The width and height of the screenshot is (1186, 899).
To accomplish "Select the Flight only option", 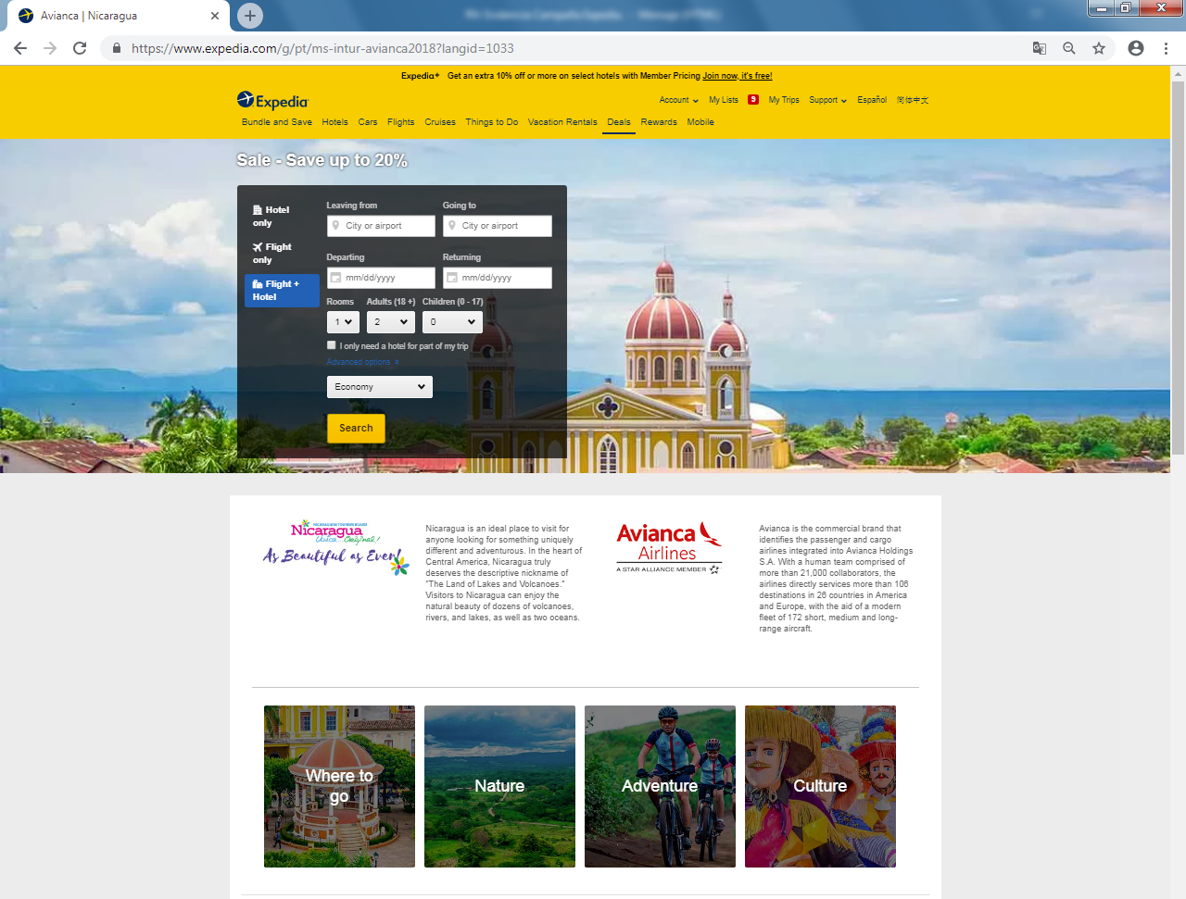I will [x=281, y=253].
